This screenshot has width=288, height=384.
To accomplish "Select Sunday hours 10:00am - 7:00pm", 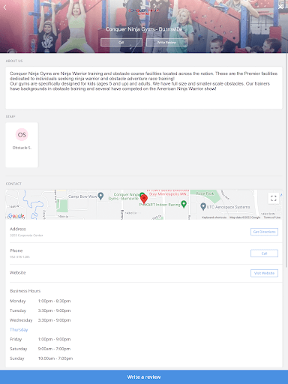I will click(55, 358).
